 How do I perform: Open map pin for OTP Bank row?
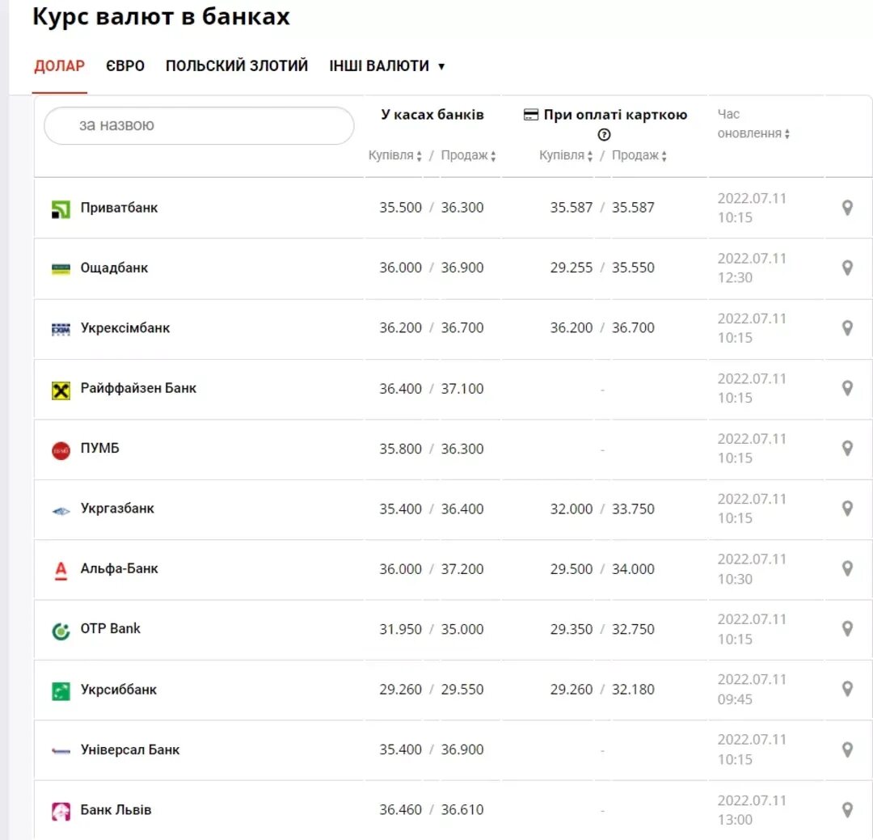pyautogui.click(x=847, y=629)
